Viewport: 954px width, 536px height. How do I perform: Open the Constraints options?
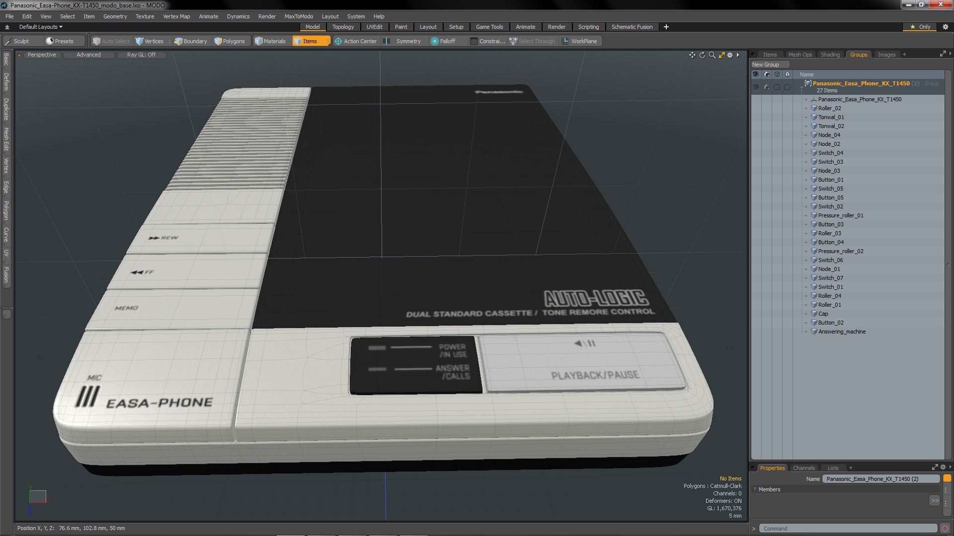(488, 41)
